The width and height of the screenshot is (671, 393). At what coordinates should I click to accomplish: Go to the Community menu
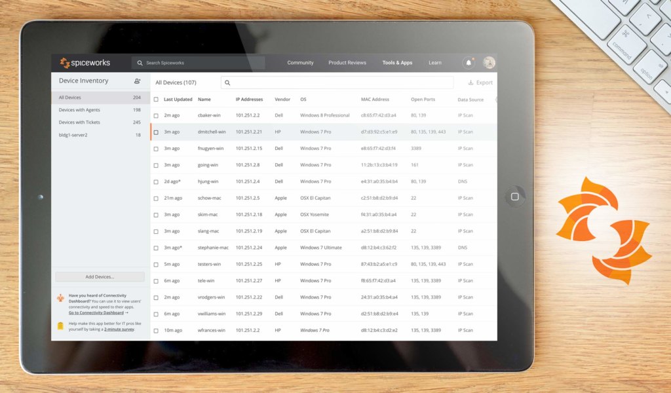pyautogui.click(x=300, y=62)
